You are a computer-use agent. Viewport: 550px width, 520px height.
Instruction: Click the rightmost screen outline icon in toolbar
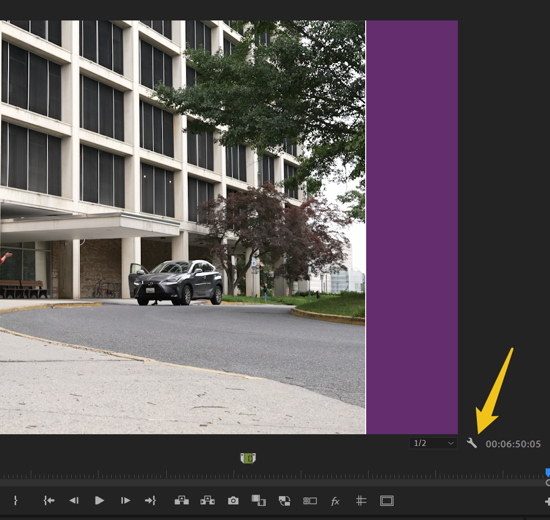click(x=386, y=501)
